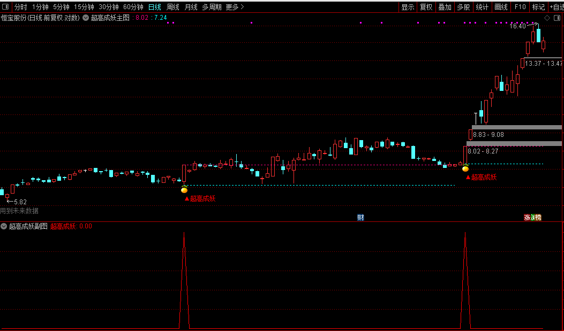The height and width of the screenshot is (331, 564).
Task: Select the 30分钟 period tab
Action: pos(109,7)
